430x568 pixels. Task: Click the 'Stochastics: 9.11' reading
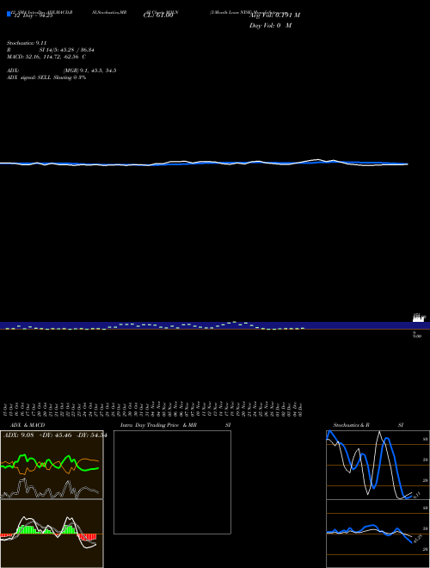pyautogui.click(x=27, y=43)
